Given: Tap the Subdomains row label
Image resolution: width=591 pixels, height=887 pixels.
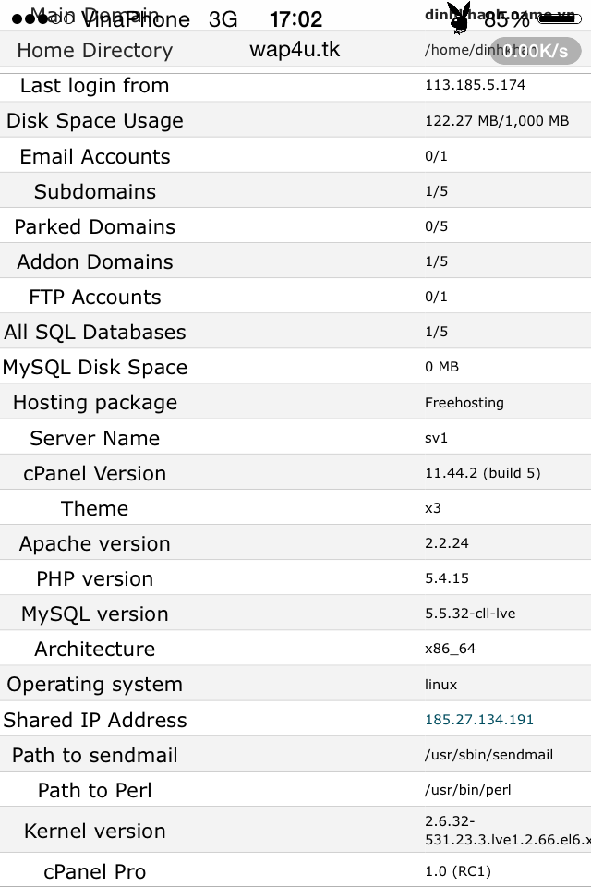Looking at the screenshot, I should tap(95, 191).
